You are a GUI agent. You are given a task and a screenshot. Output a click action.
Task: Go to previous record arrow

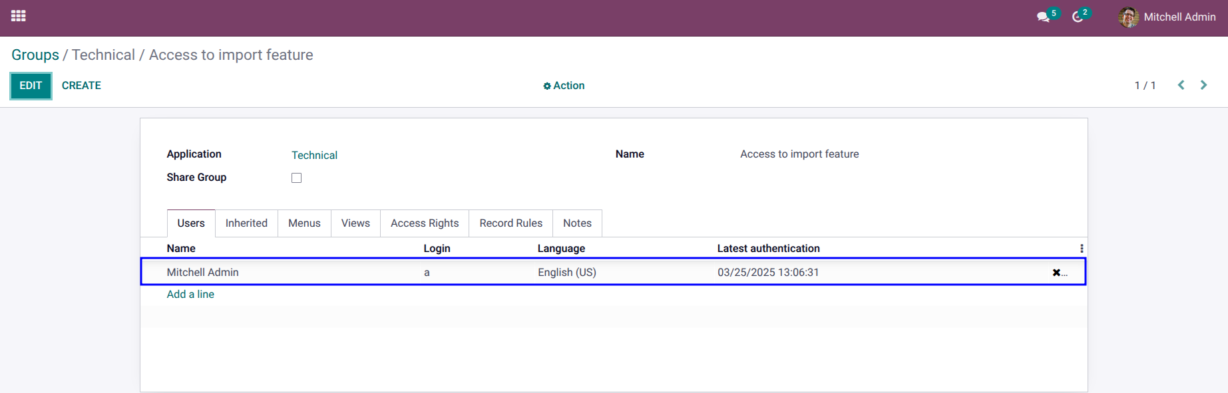[x=1181, y=85]
